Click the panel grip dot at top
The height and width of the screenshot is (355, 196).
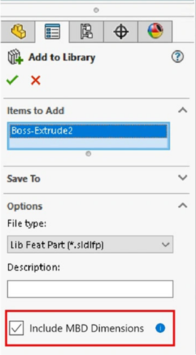click(x=96, y=10)
